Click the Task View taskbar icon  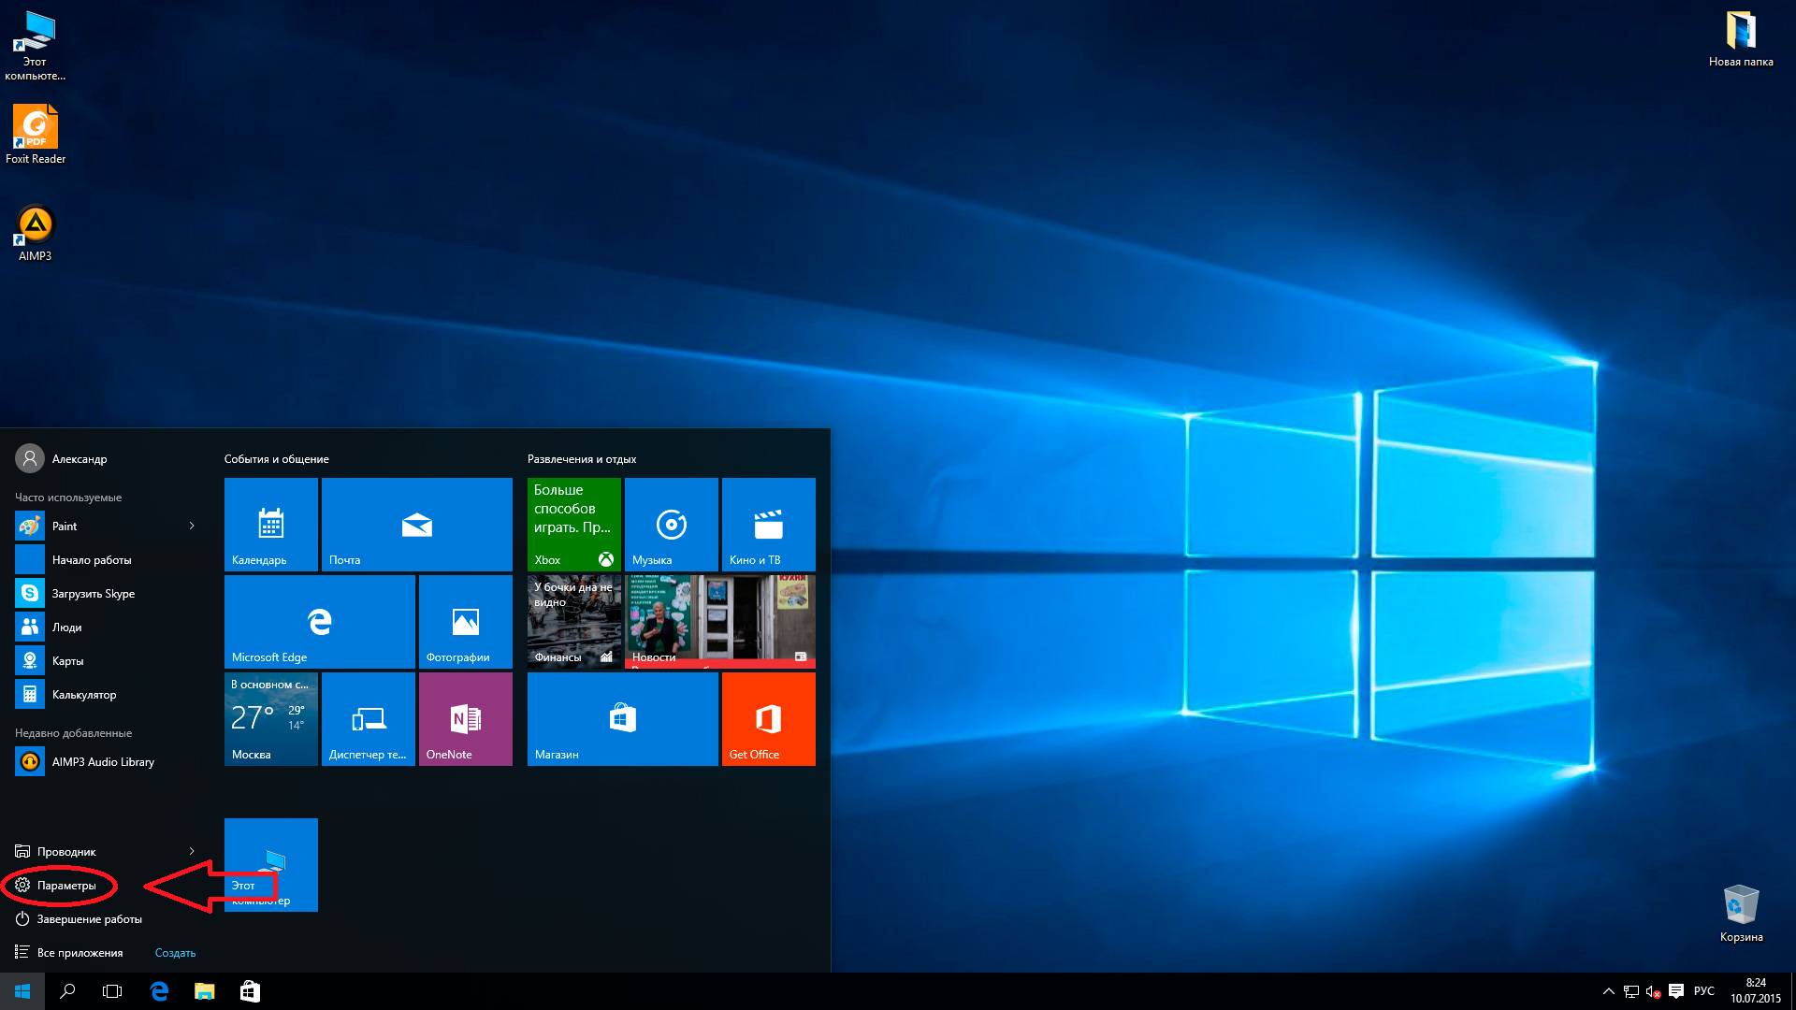tap(112, 991)
